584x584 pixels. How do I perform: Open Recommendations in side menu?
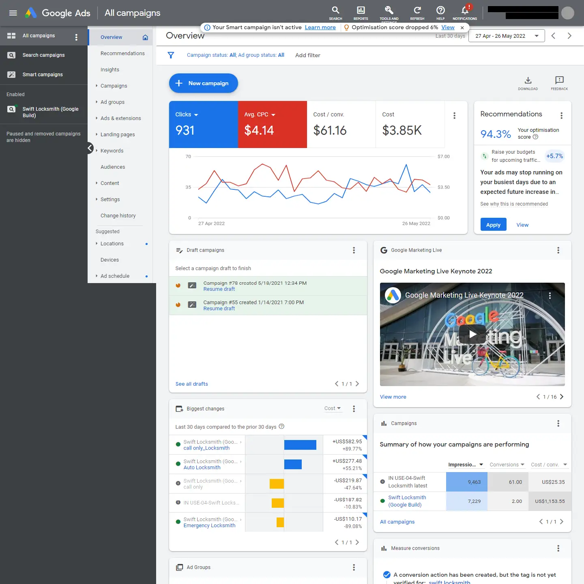click(x=122, y=54)
